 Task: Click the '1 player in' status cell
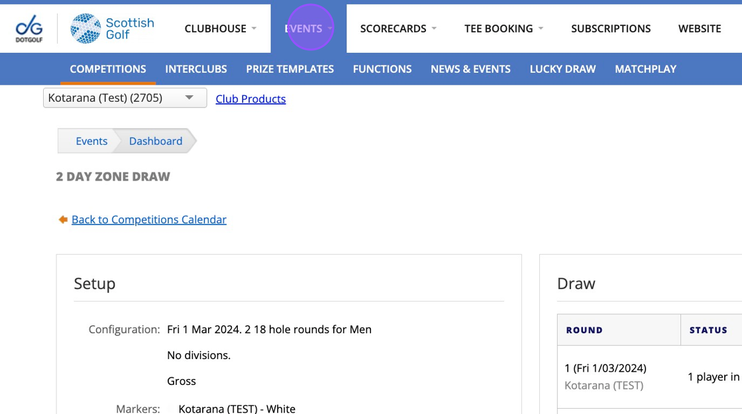(713, 377)
